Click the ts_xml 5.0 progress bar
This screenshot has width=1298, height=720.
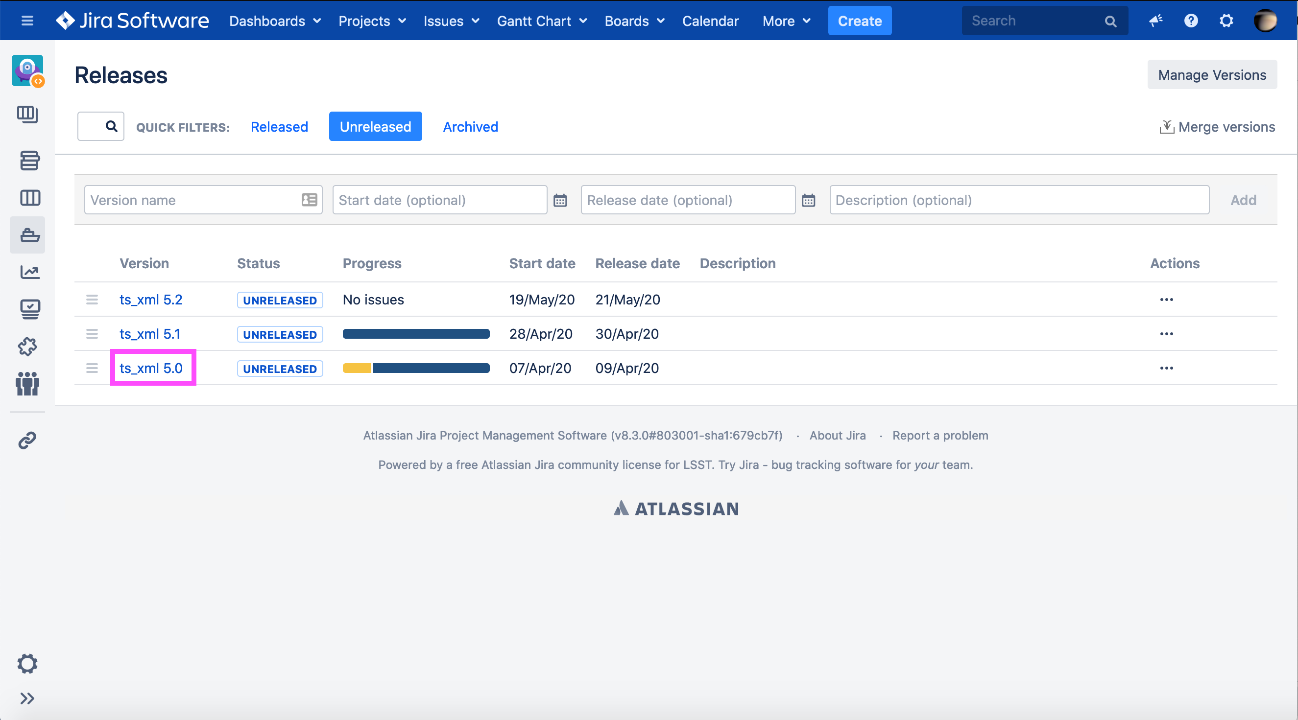tap(416, 368)
